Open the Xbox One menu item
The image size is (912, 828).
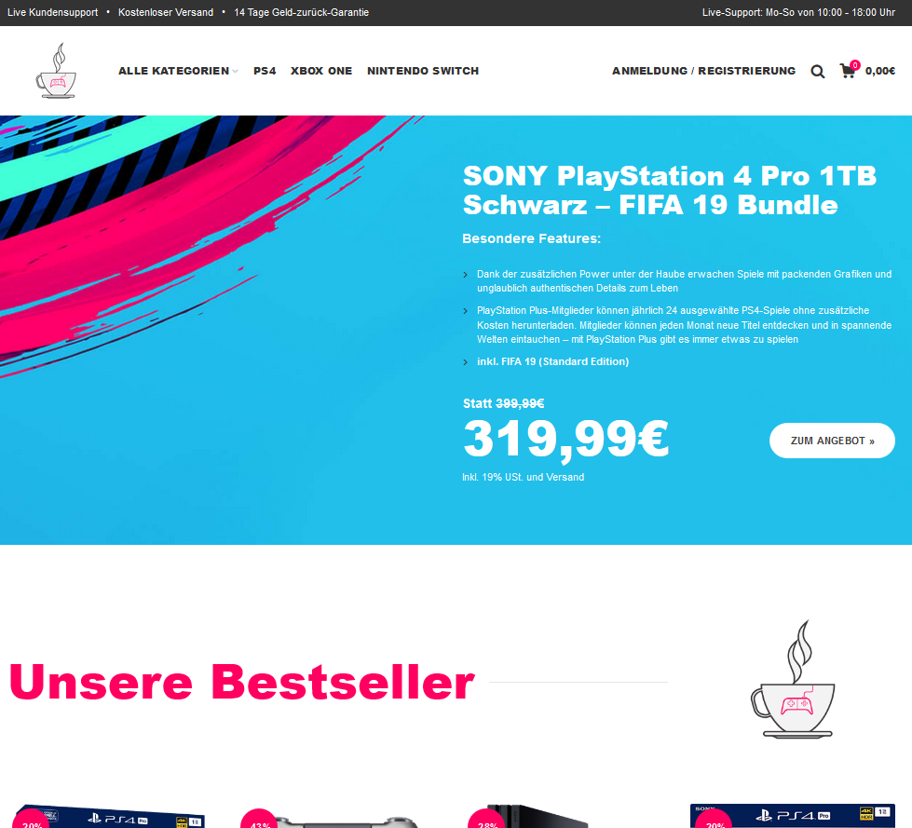click(x=321, y=71)
